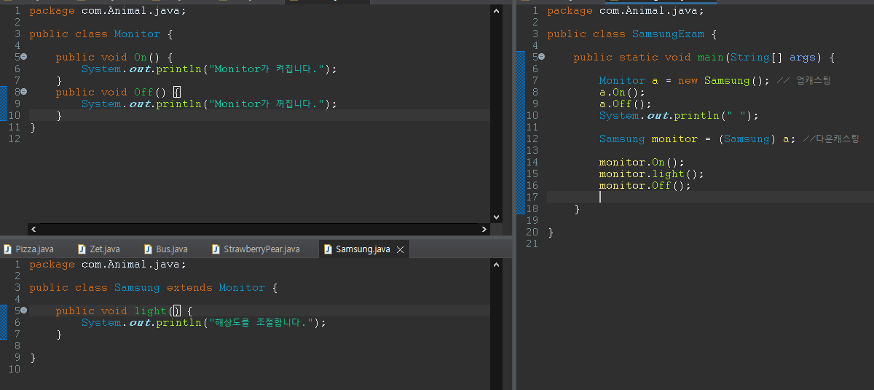Image resolution: width=874 pixels, height=390 pixels.
Task: Click line number 12 in SamsungExam editor
Action: [532, 139]
